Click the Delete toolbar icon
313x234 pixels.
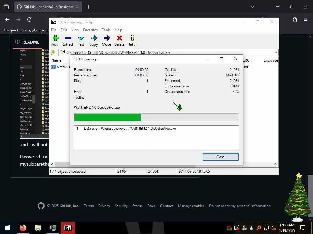tap(120, 41)
